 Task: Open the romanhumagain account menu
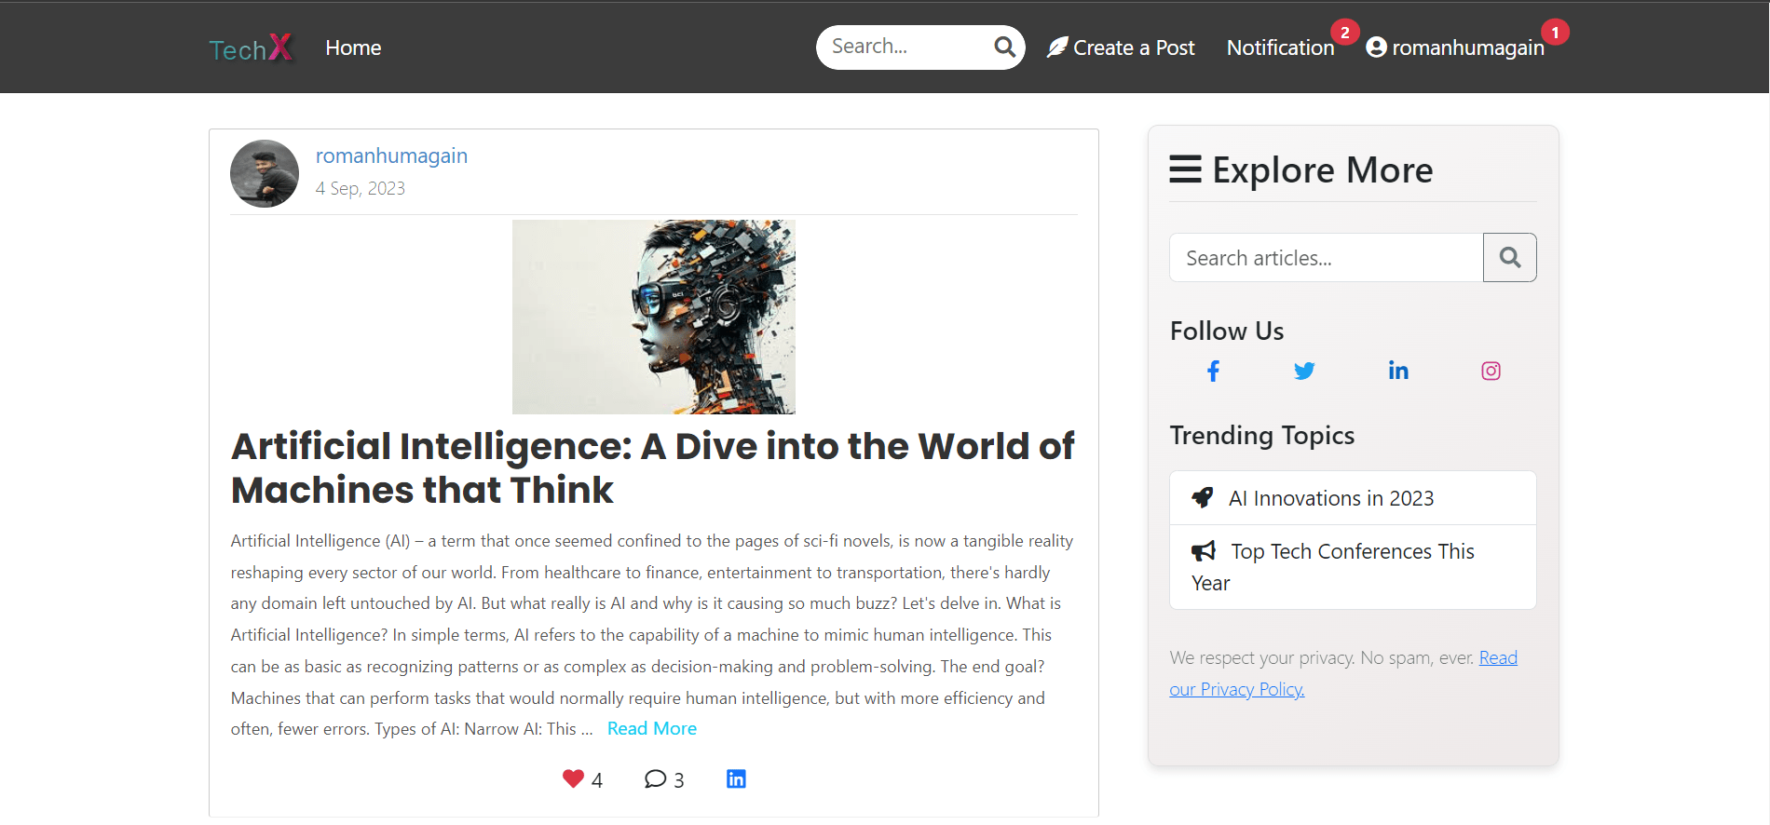coord(1455,47)
